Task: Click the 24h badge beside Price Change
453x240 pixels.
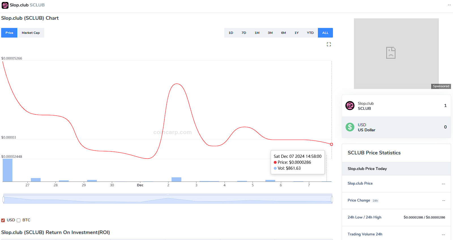Action: [x=375, y=200]
